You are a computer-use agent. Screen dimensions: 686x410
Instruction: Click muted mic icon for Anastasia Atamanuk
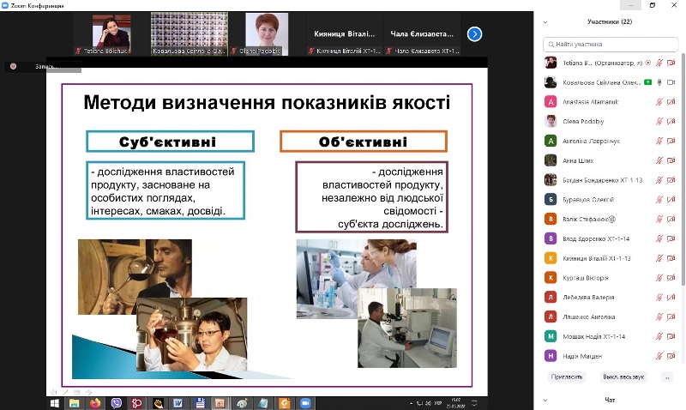pos(659,102)
